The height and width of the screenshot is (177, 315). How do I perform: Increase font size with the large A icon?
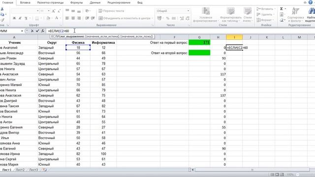pyautogui.click(x=53, y=11)
